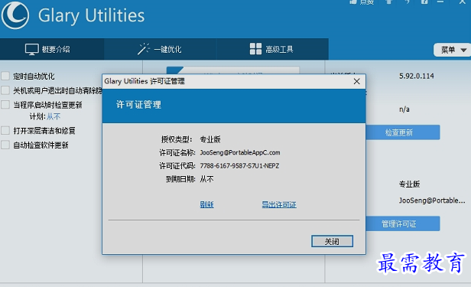
Task: Click the 专业版 value beside 授权类型
Action: pos(210,139)
